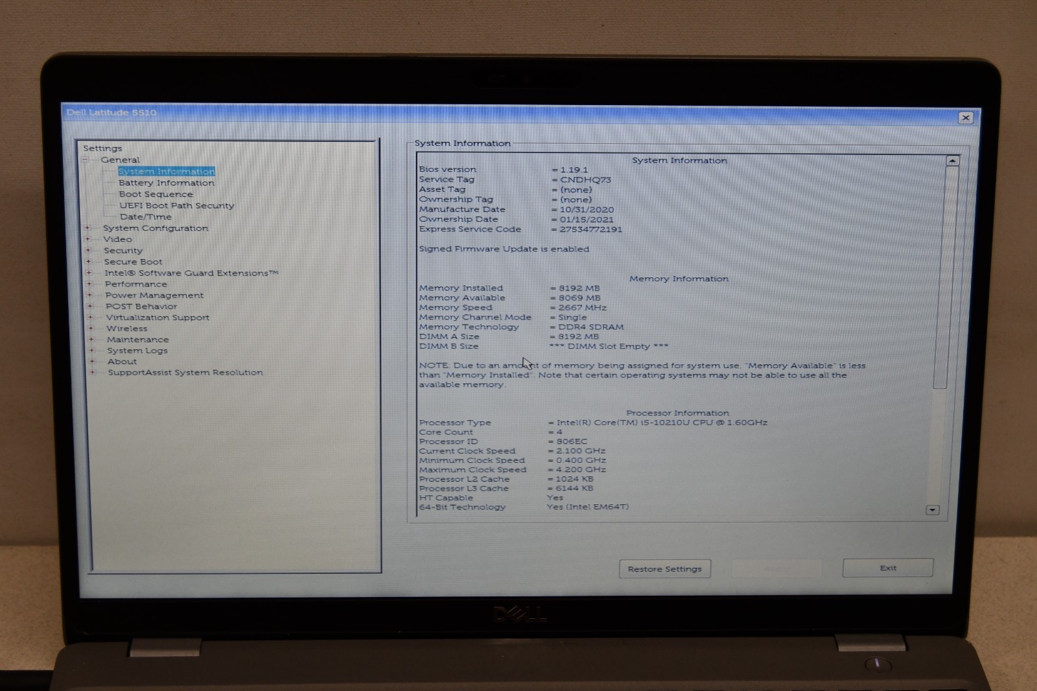Open Boot Sequence settings
Screen dimensions: 1037x691
[156, 194]
